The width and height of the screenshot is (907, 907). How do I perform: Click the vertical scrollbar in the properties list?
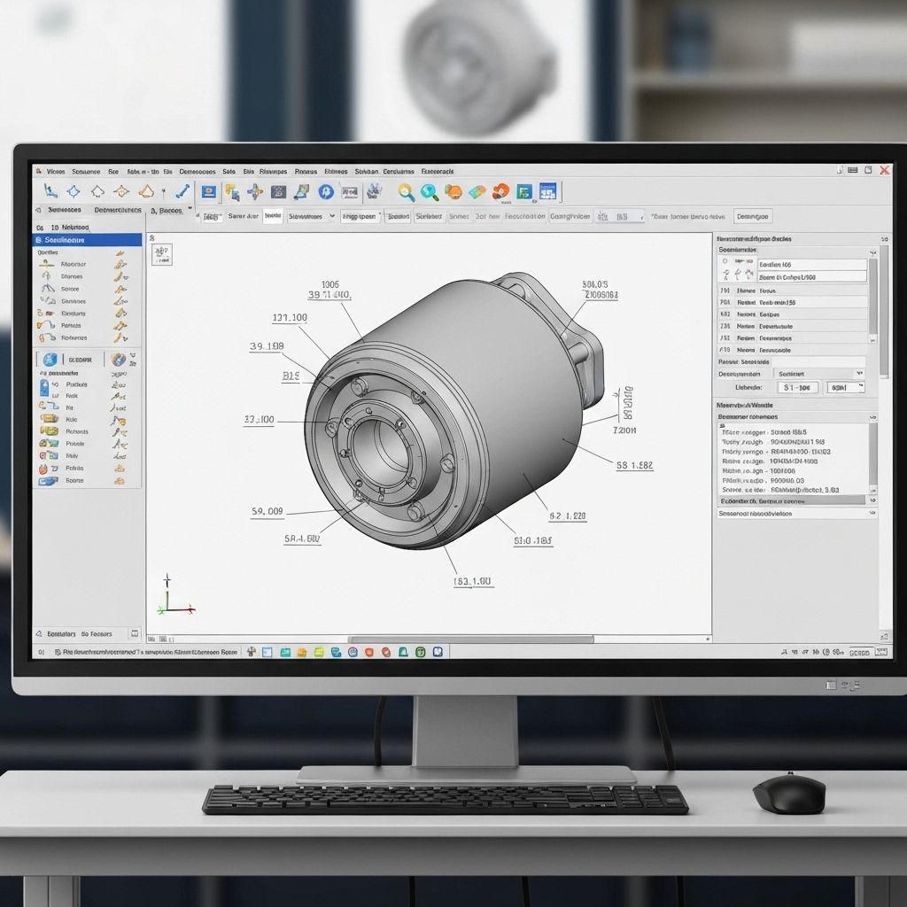[x=872, y=297]
